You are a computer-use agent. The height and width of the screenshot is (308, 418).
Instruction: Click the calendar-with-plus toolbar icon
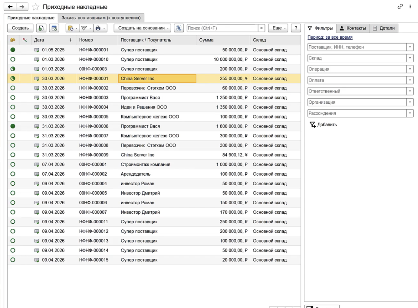pyautogui.click(x=54, y=28)
